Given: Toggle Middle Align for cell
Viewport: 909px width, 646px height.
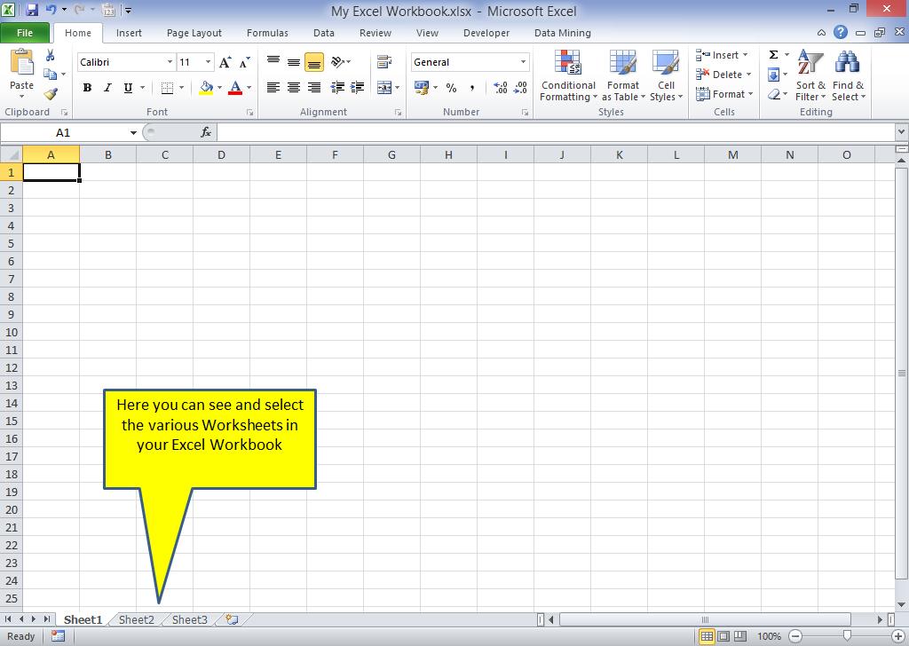Looking at the screenshot, I should pyautogui.click(x=294, y=61).
